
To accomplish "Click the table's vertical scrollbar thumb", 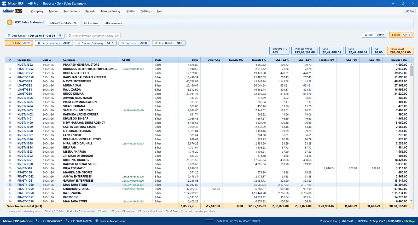I will click(x=411, y=71).
